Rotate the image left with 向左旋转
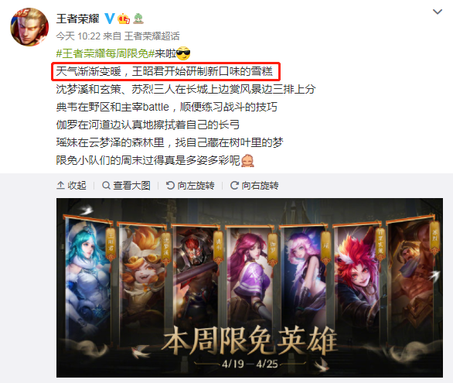Screen dimensions: 453x383 click(190, 185)
